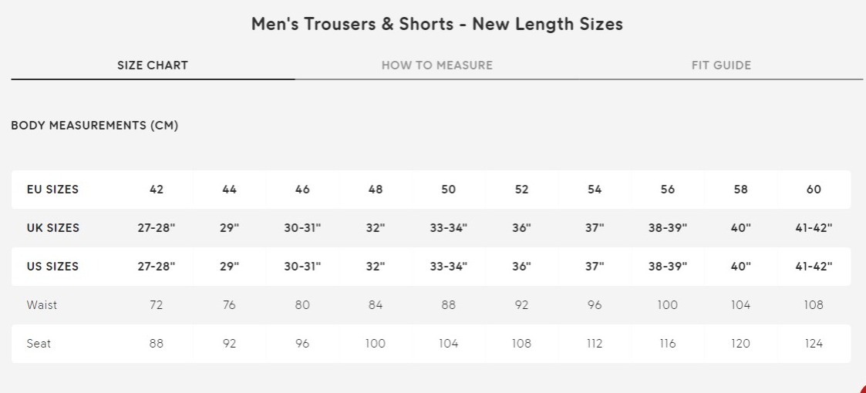Screen dimensions: 866x393
Task: Click EU size 54 cell
Action: click(x=595, y=190)
